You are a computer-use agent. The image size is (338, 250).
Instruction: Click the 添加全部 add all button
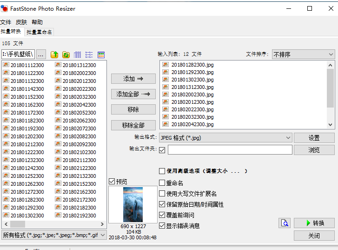133,94
